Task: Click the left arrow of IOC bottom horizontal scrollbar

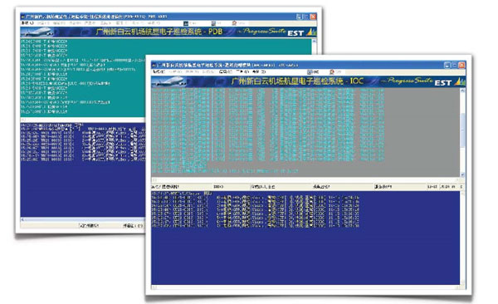Action: (x=154, y=287)
